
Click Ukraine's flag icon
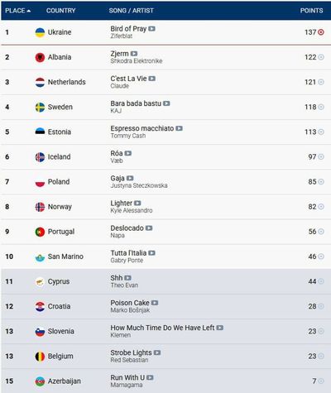click(x=40, y=32)
